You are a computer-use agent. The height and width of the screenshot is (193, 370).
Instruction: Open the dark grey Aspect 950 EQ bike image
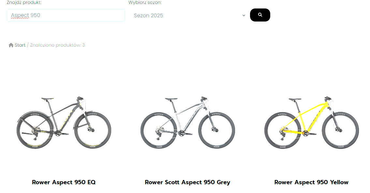[x=64, y=123]
